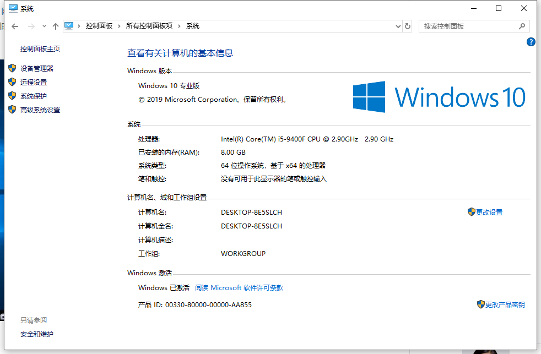
Task: Close the 系统 window
Action: [x=524, y=8]
